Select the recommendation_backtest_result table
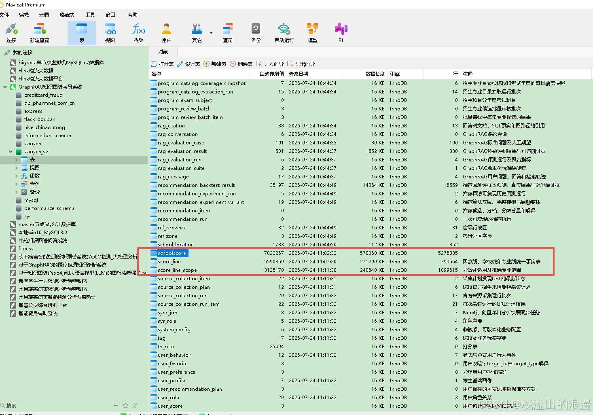 coord(196,185)
